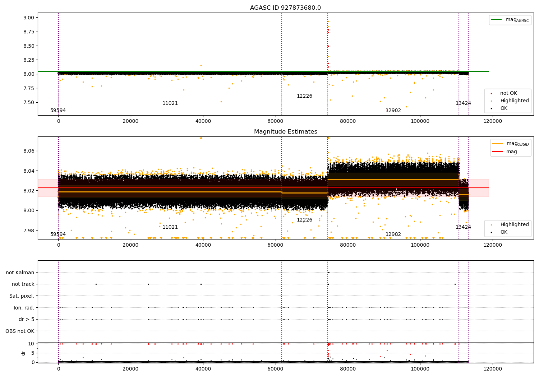Click obsid label 12226 in Magnitude Estimates plot
This screenshot has height=377, width=539.
tap(304, 220)
